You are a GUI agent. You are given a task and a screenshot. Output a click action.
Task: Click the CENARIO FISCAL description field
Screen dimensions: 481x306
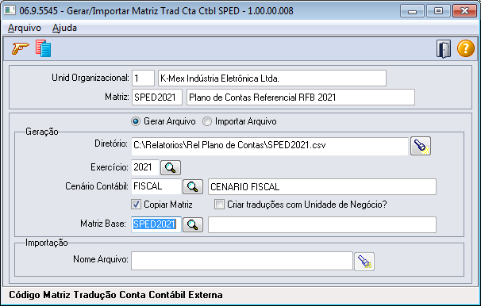click(322, 186)
